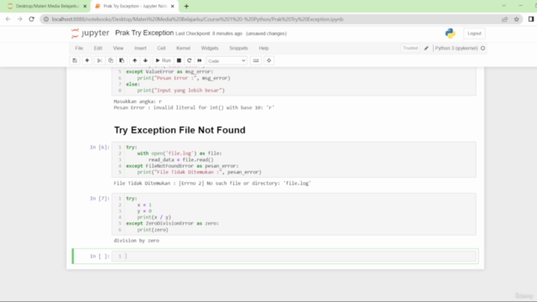
Task: Open the Widgets menu
Action: [x=210, y=49]
